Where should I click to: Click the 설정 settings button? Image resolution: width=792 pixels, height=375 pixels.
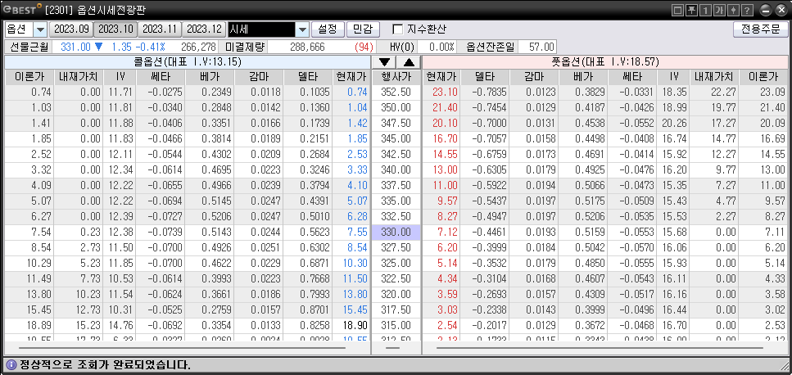point(328,29)
